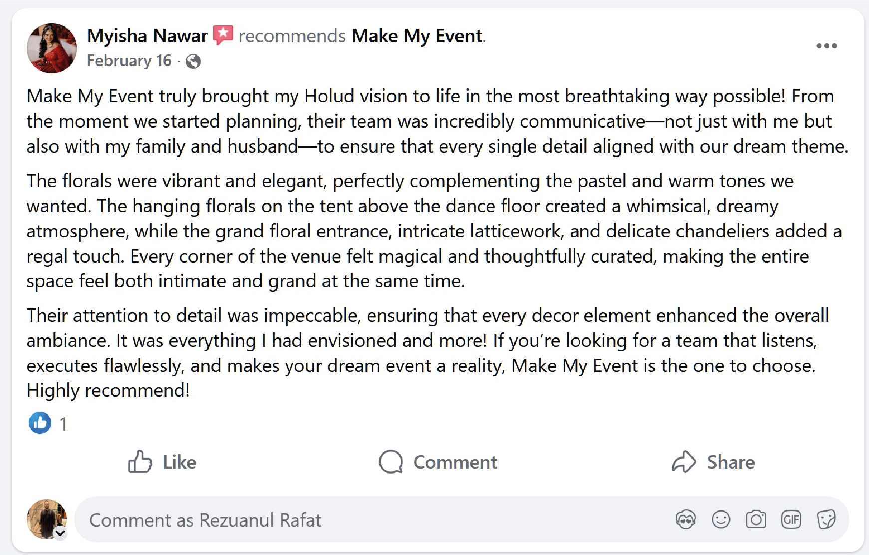Open the post options three-dot menu

pyautogui.click(x=827, y=46)
